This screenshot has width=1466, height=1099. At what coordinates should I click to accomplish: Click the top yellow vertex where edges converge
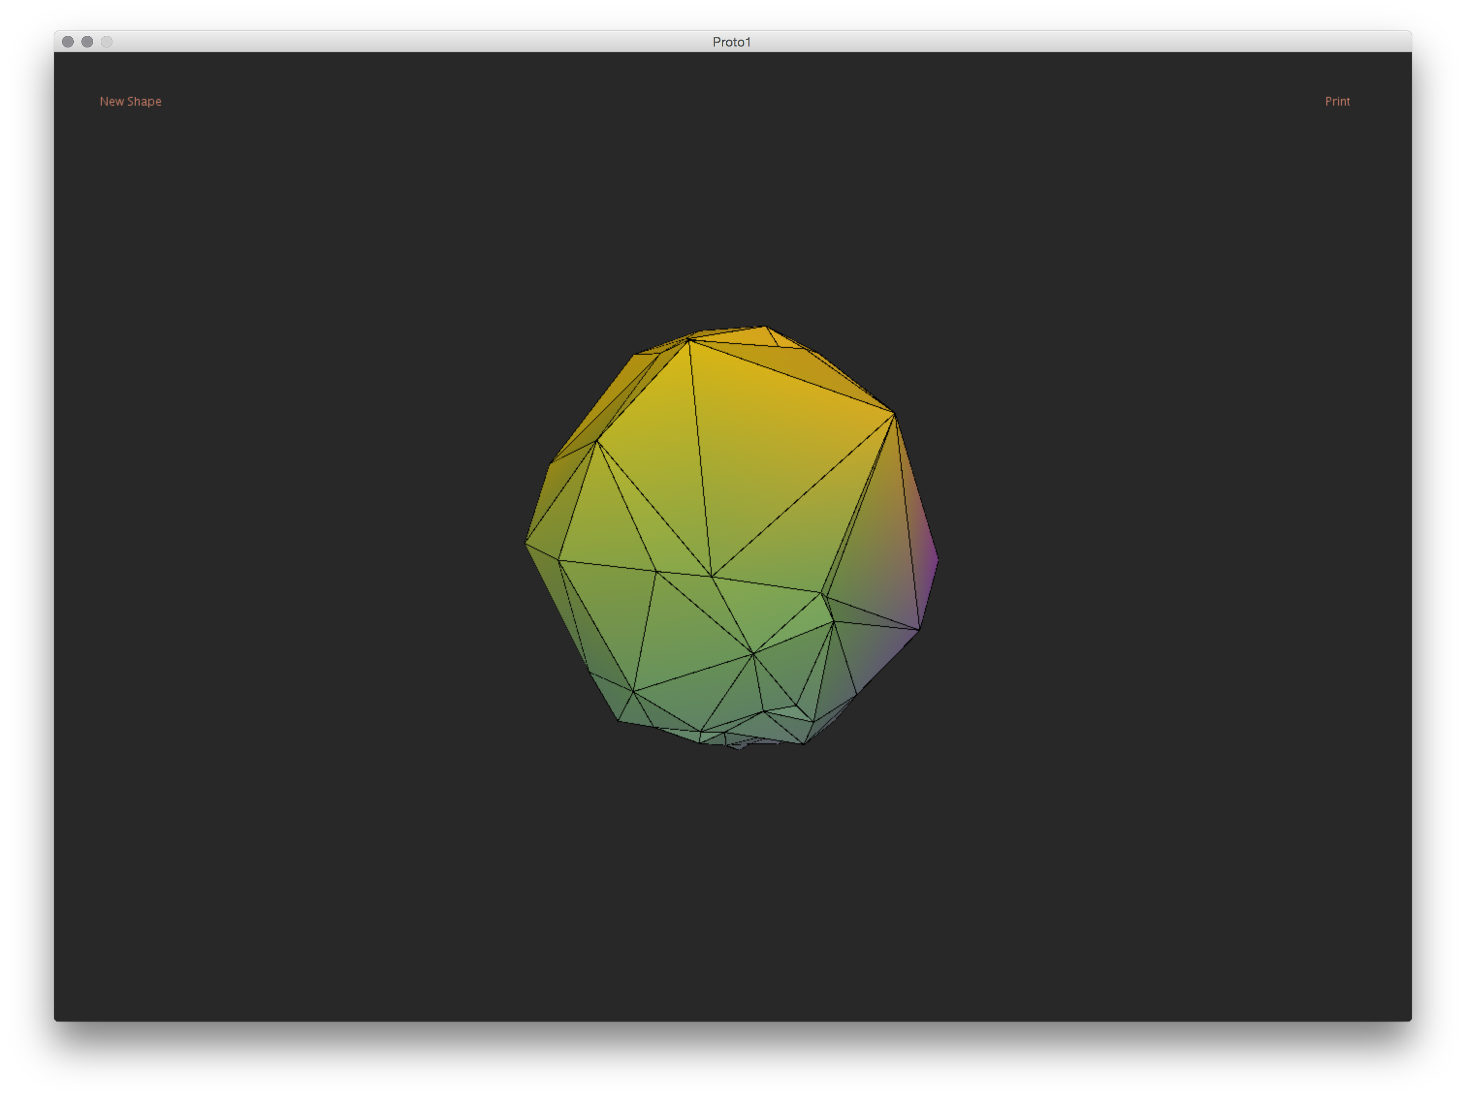[689, 340]
